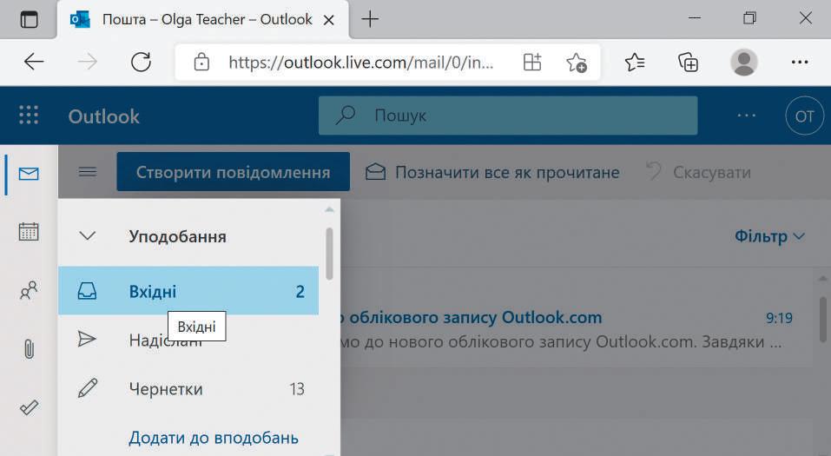Click the browser address bar URL

click(x=361, y=63)
